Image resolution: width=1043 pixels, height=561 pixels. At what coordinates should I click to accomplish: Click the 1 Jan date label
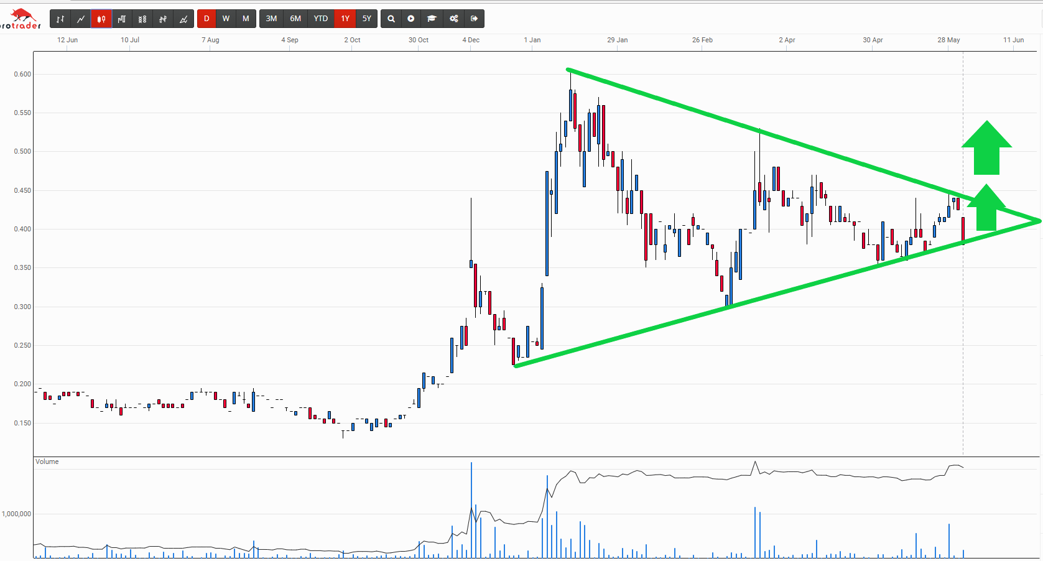click(x=532, y=40)
